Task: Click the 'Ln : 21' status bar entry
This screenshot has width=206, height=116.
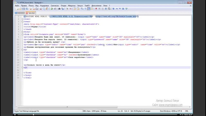Action: tap(120, 111)
